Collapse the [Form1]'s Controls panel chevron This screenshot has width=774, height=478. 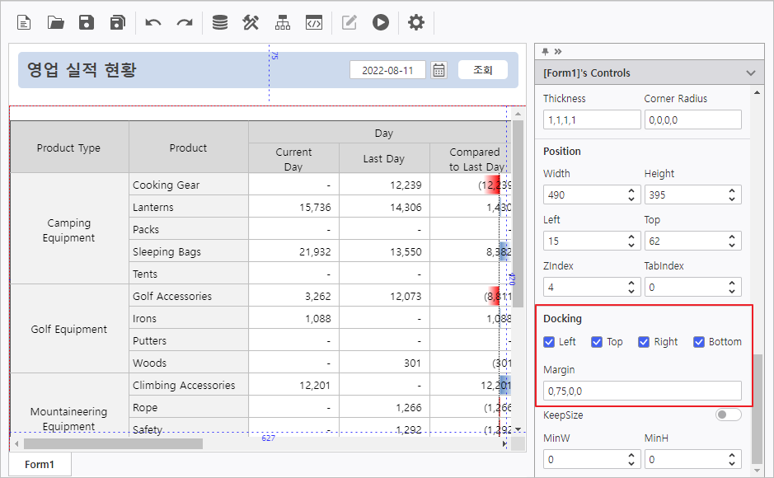[751, 73]
